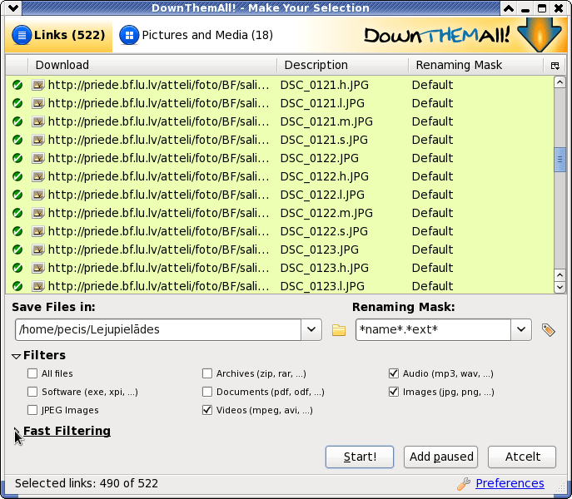This screenshot has height=499, width=572.
Task: Click the scrollbar up arrow at list top
Action: (560, 82)
